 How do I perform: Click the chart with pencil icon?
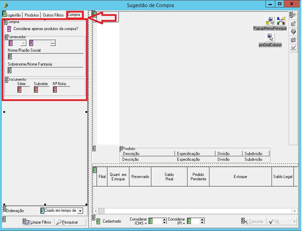click(294, 48)
